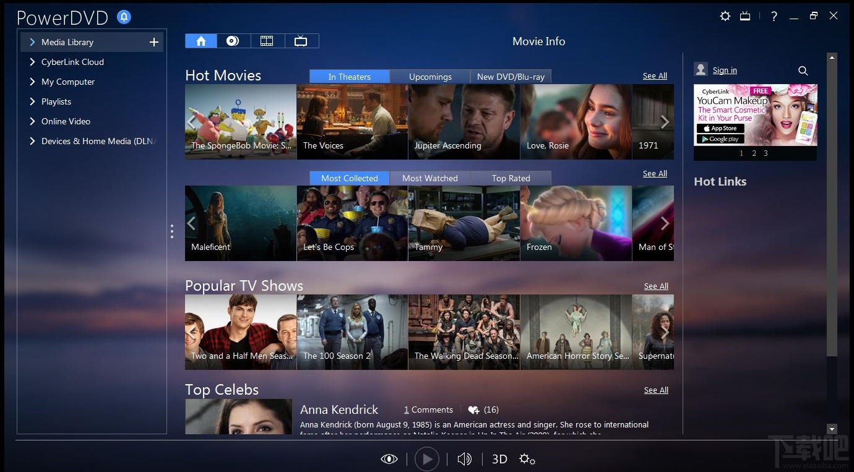Open the Movie Disc section icon
The width and height of the screenshot is (854, 472).
[x=233, y=40]
